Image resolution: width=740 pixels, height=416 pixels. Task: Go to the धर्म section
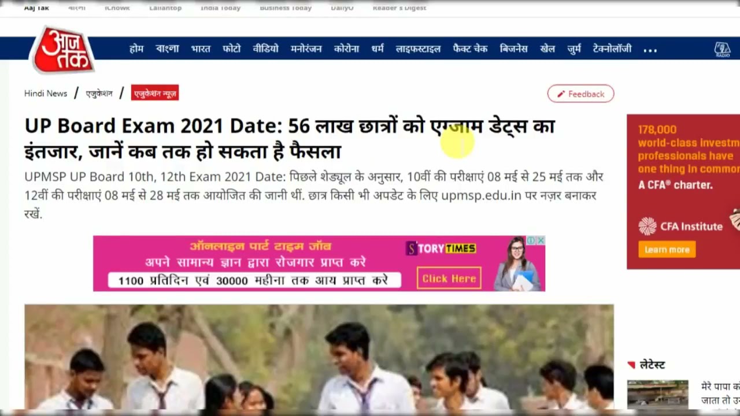click(x=378, y=49)
